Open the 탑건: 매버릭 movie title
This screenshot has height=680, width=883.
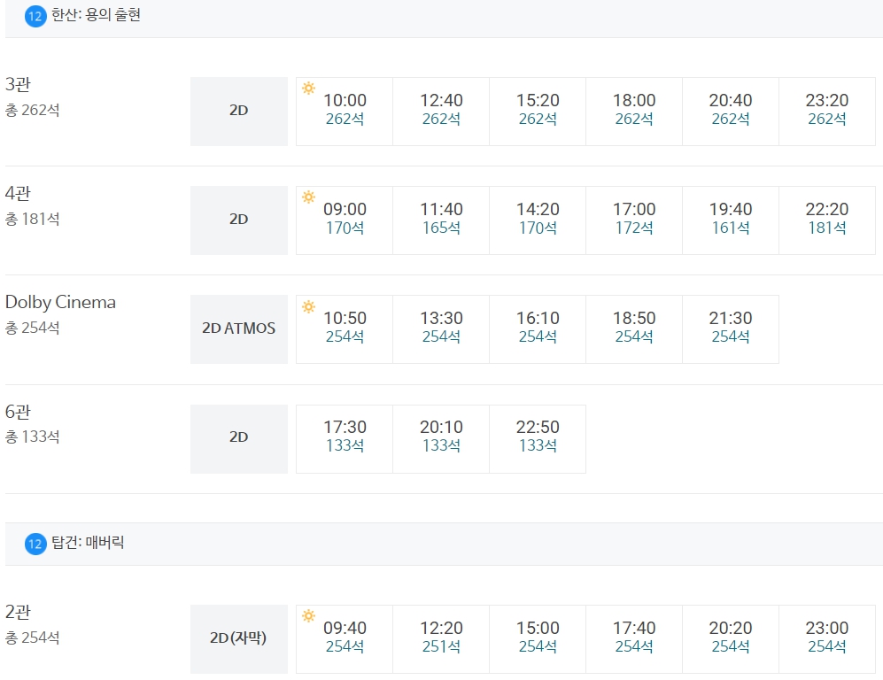(88, 543)
